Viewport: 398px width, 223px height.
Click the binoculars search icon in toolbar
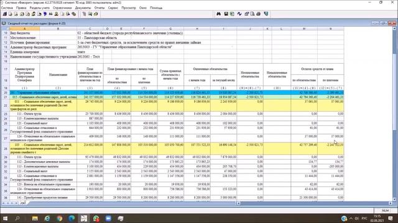[x=218, y=14]
